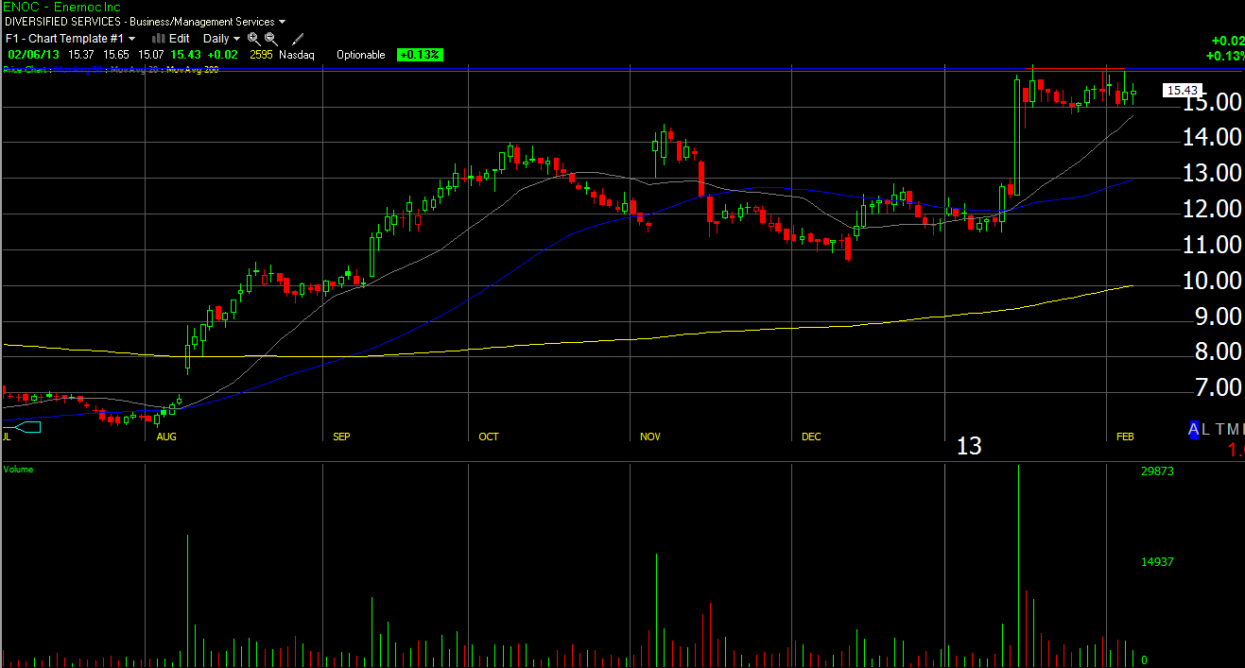
Task: Click the 13 year label on the time axis
Action: pyautogui.click(x=969, y=446)
